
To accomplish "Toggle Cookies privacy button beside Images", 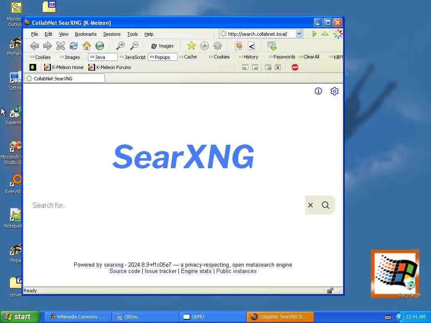I will point(40,57).
